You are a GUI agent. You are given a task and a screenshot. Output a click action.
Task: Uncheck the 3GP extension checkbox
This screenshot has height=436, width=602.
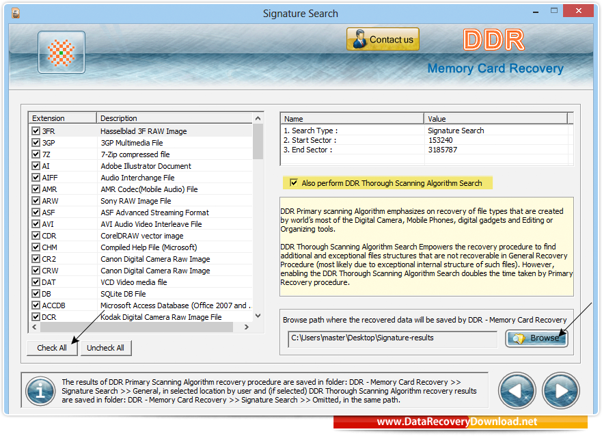36,142
